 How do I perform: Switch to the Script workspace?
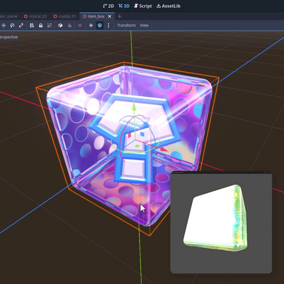(x=143, y=6)
